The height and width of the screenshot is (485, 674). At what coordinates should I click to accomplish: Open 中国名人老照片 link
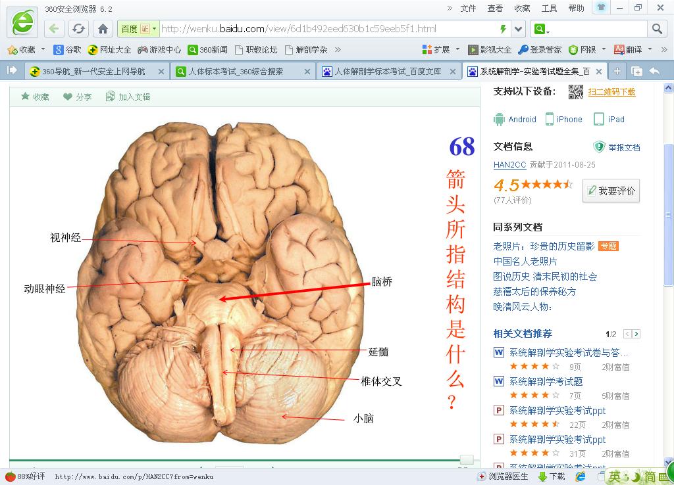click(525, 261)
